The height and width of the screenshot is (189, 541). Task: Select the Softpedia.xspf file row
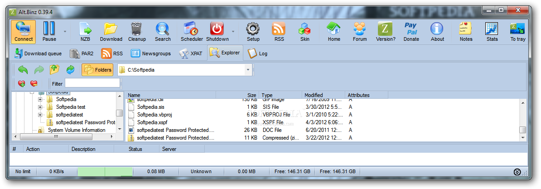coord(322,122)
